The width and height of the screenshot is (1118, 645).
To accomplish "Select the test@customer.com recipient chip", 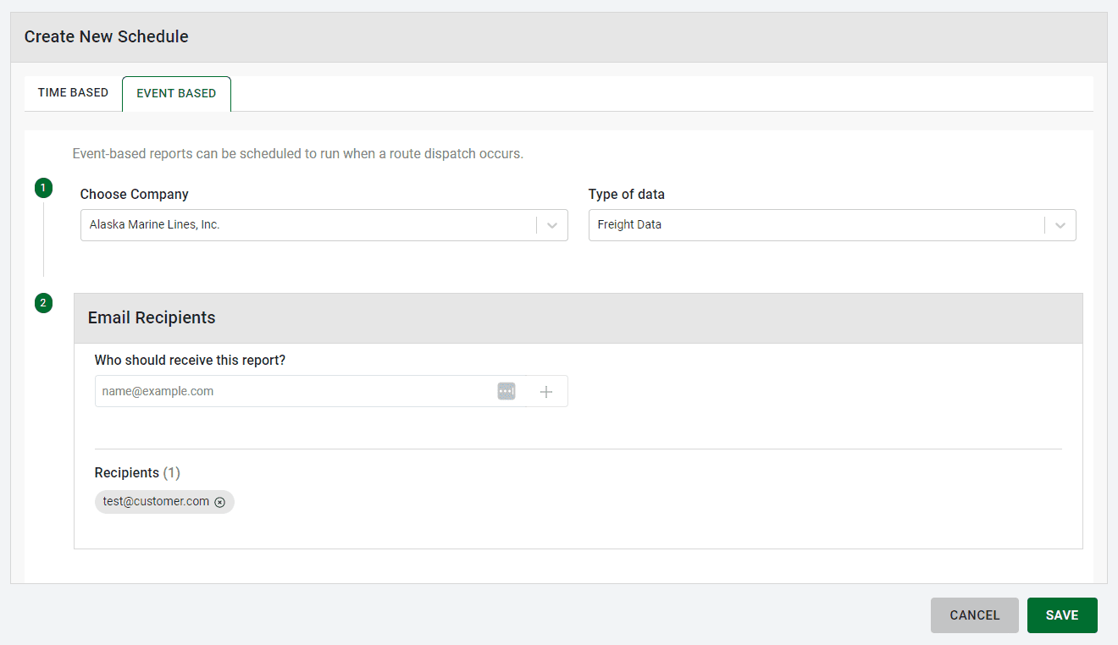I will pos(154,502).
